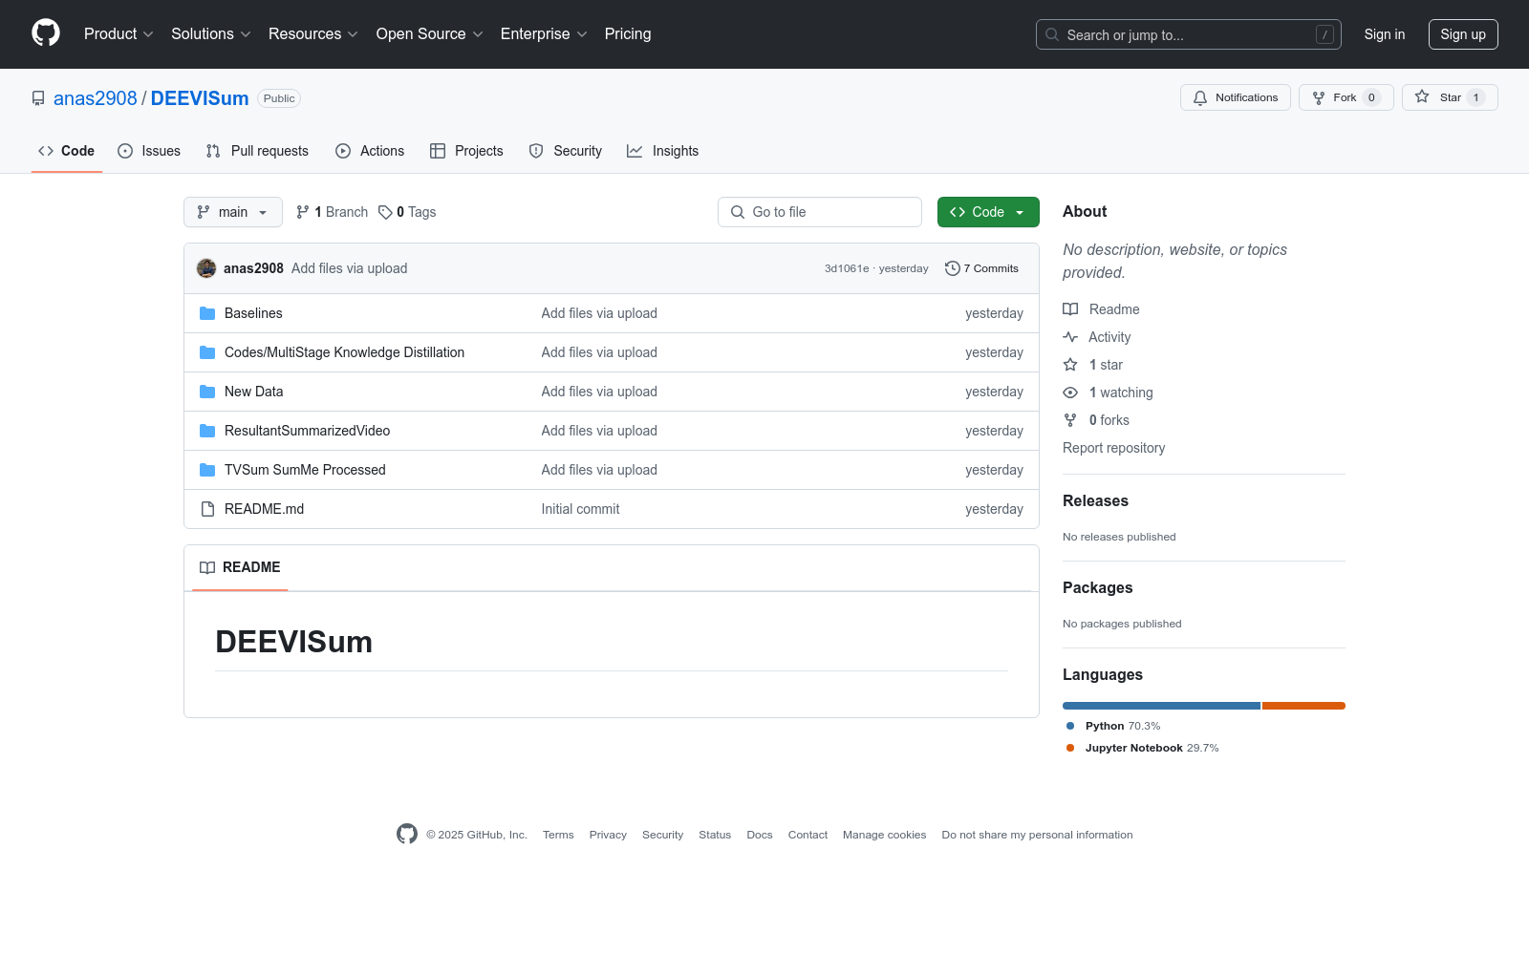Screen dimensions: 1529x955
Task: Switch to the Issues tab
Action: (149, 151)
